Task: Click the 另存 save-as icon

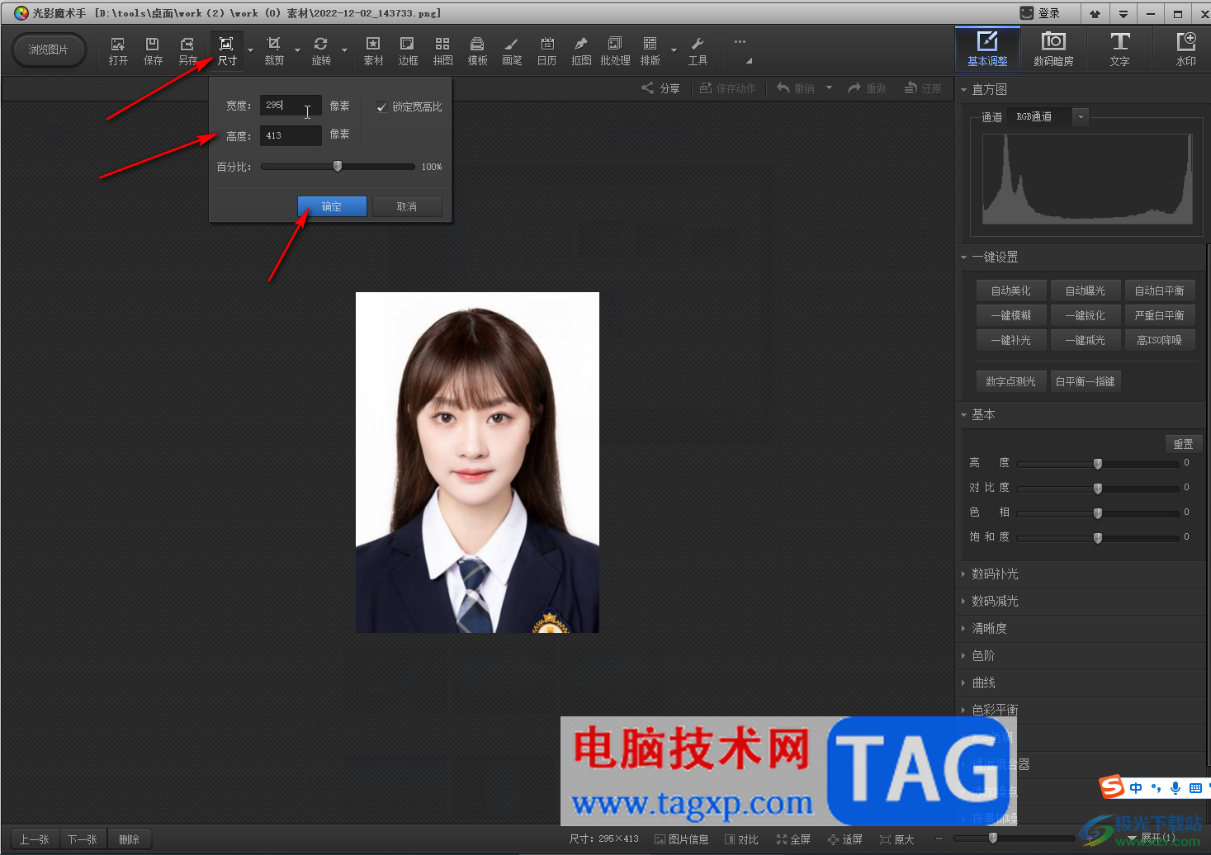Action: click(187, 50)
